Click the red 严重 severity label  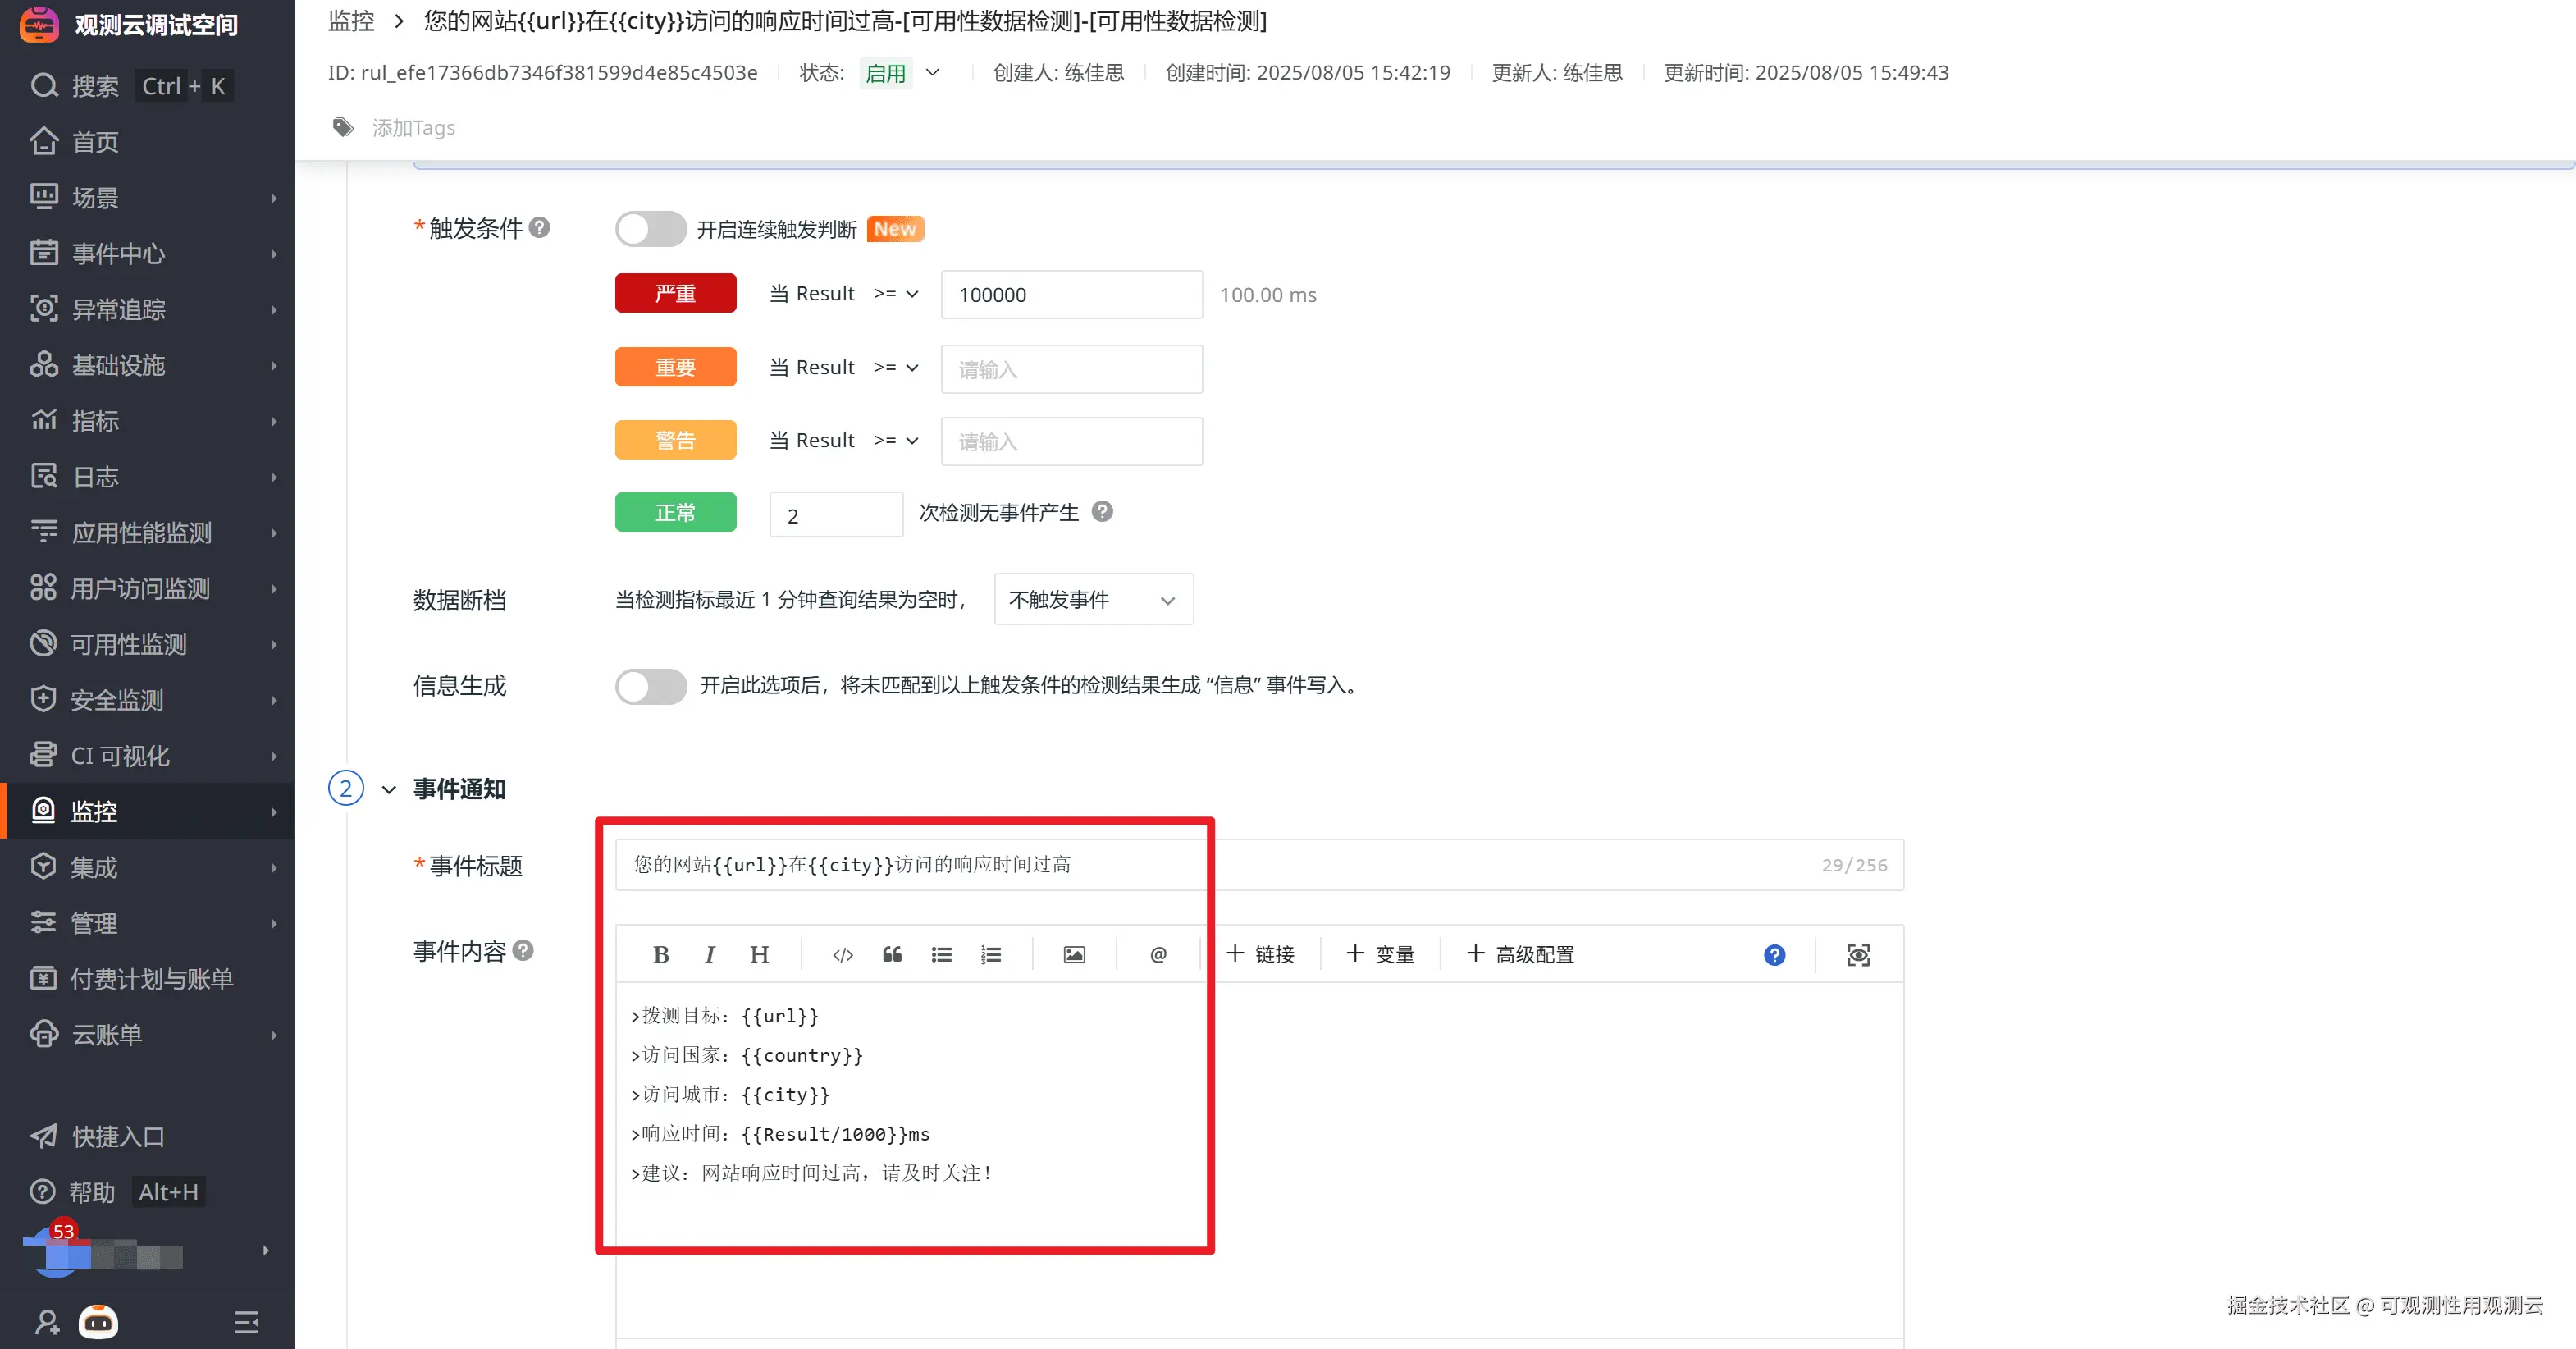pos(675,294)
